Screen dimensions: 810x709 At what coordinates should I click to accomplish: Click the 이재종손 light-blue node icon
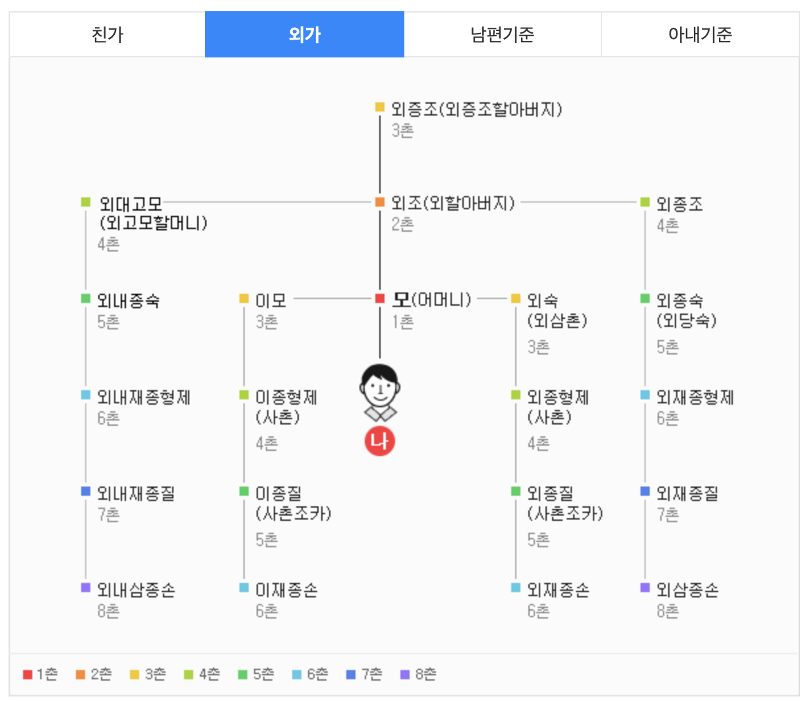pos(243,590)
